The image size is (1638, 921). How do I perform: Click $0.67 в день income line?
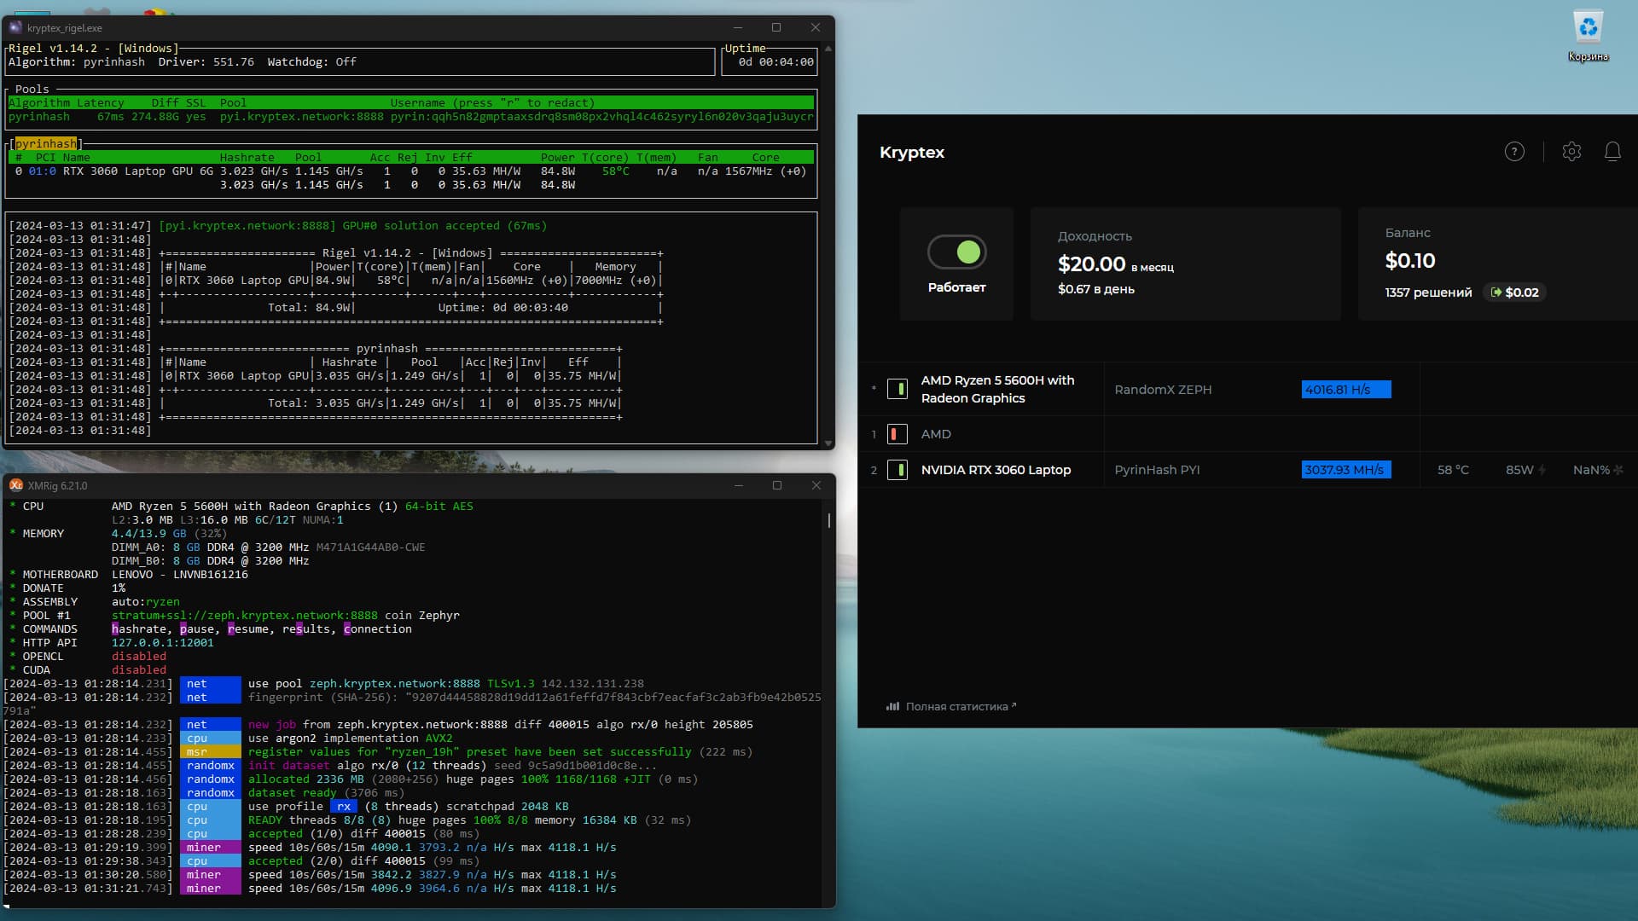tap(1096, 289)
